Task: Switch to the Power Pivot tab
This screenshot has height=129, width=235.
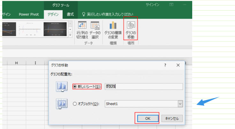Action: [29, 14]
